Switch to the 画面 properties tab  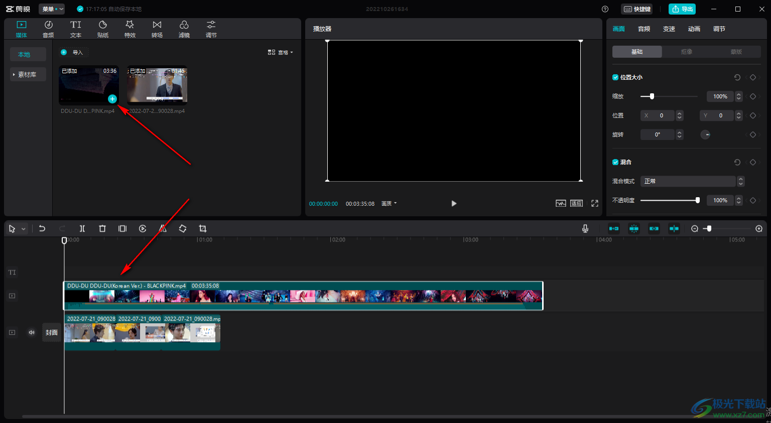point(618,29)
